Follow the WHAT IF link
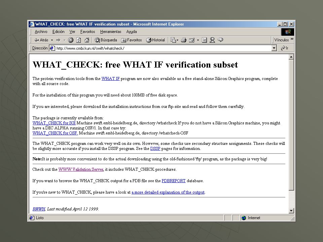This screenshot has height=242, width=323. tap(110, 79)
